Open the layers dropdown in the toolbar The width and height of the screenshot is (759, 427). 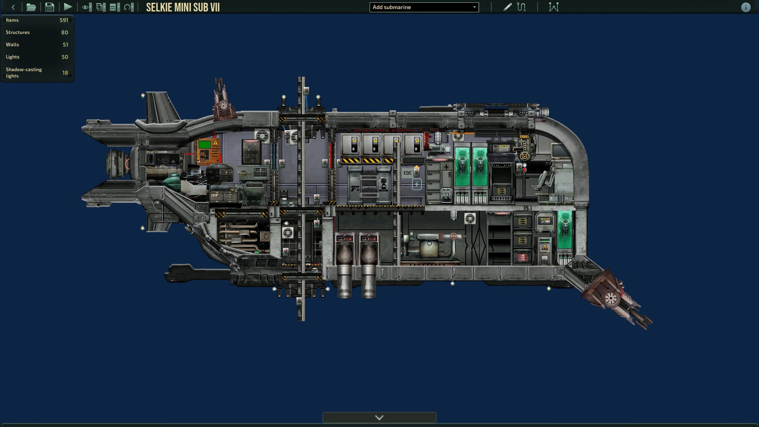pyautogui.click(x=101, y=7)
